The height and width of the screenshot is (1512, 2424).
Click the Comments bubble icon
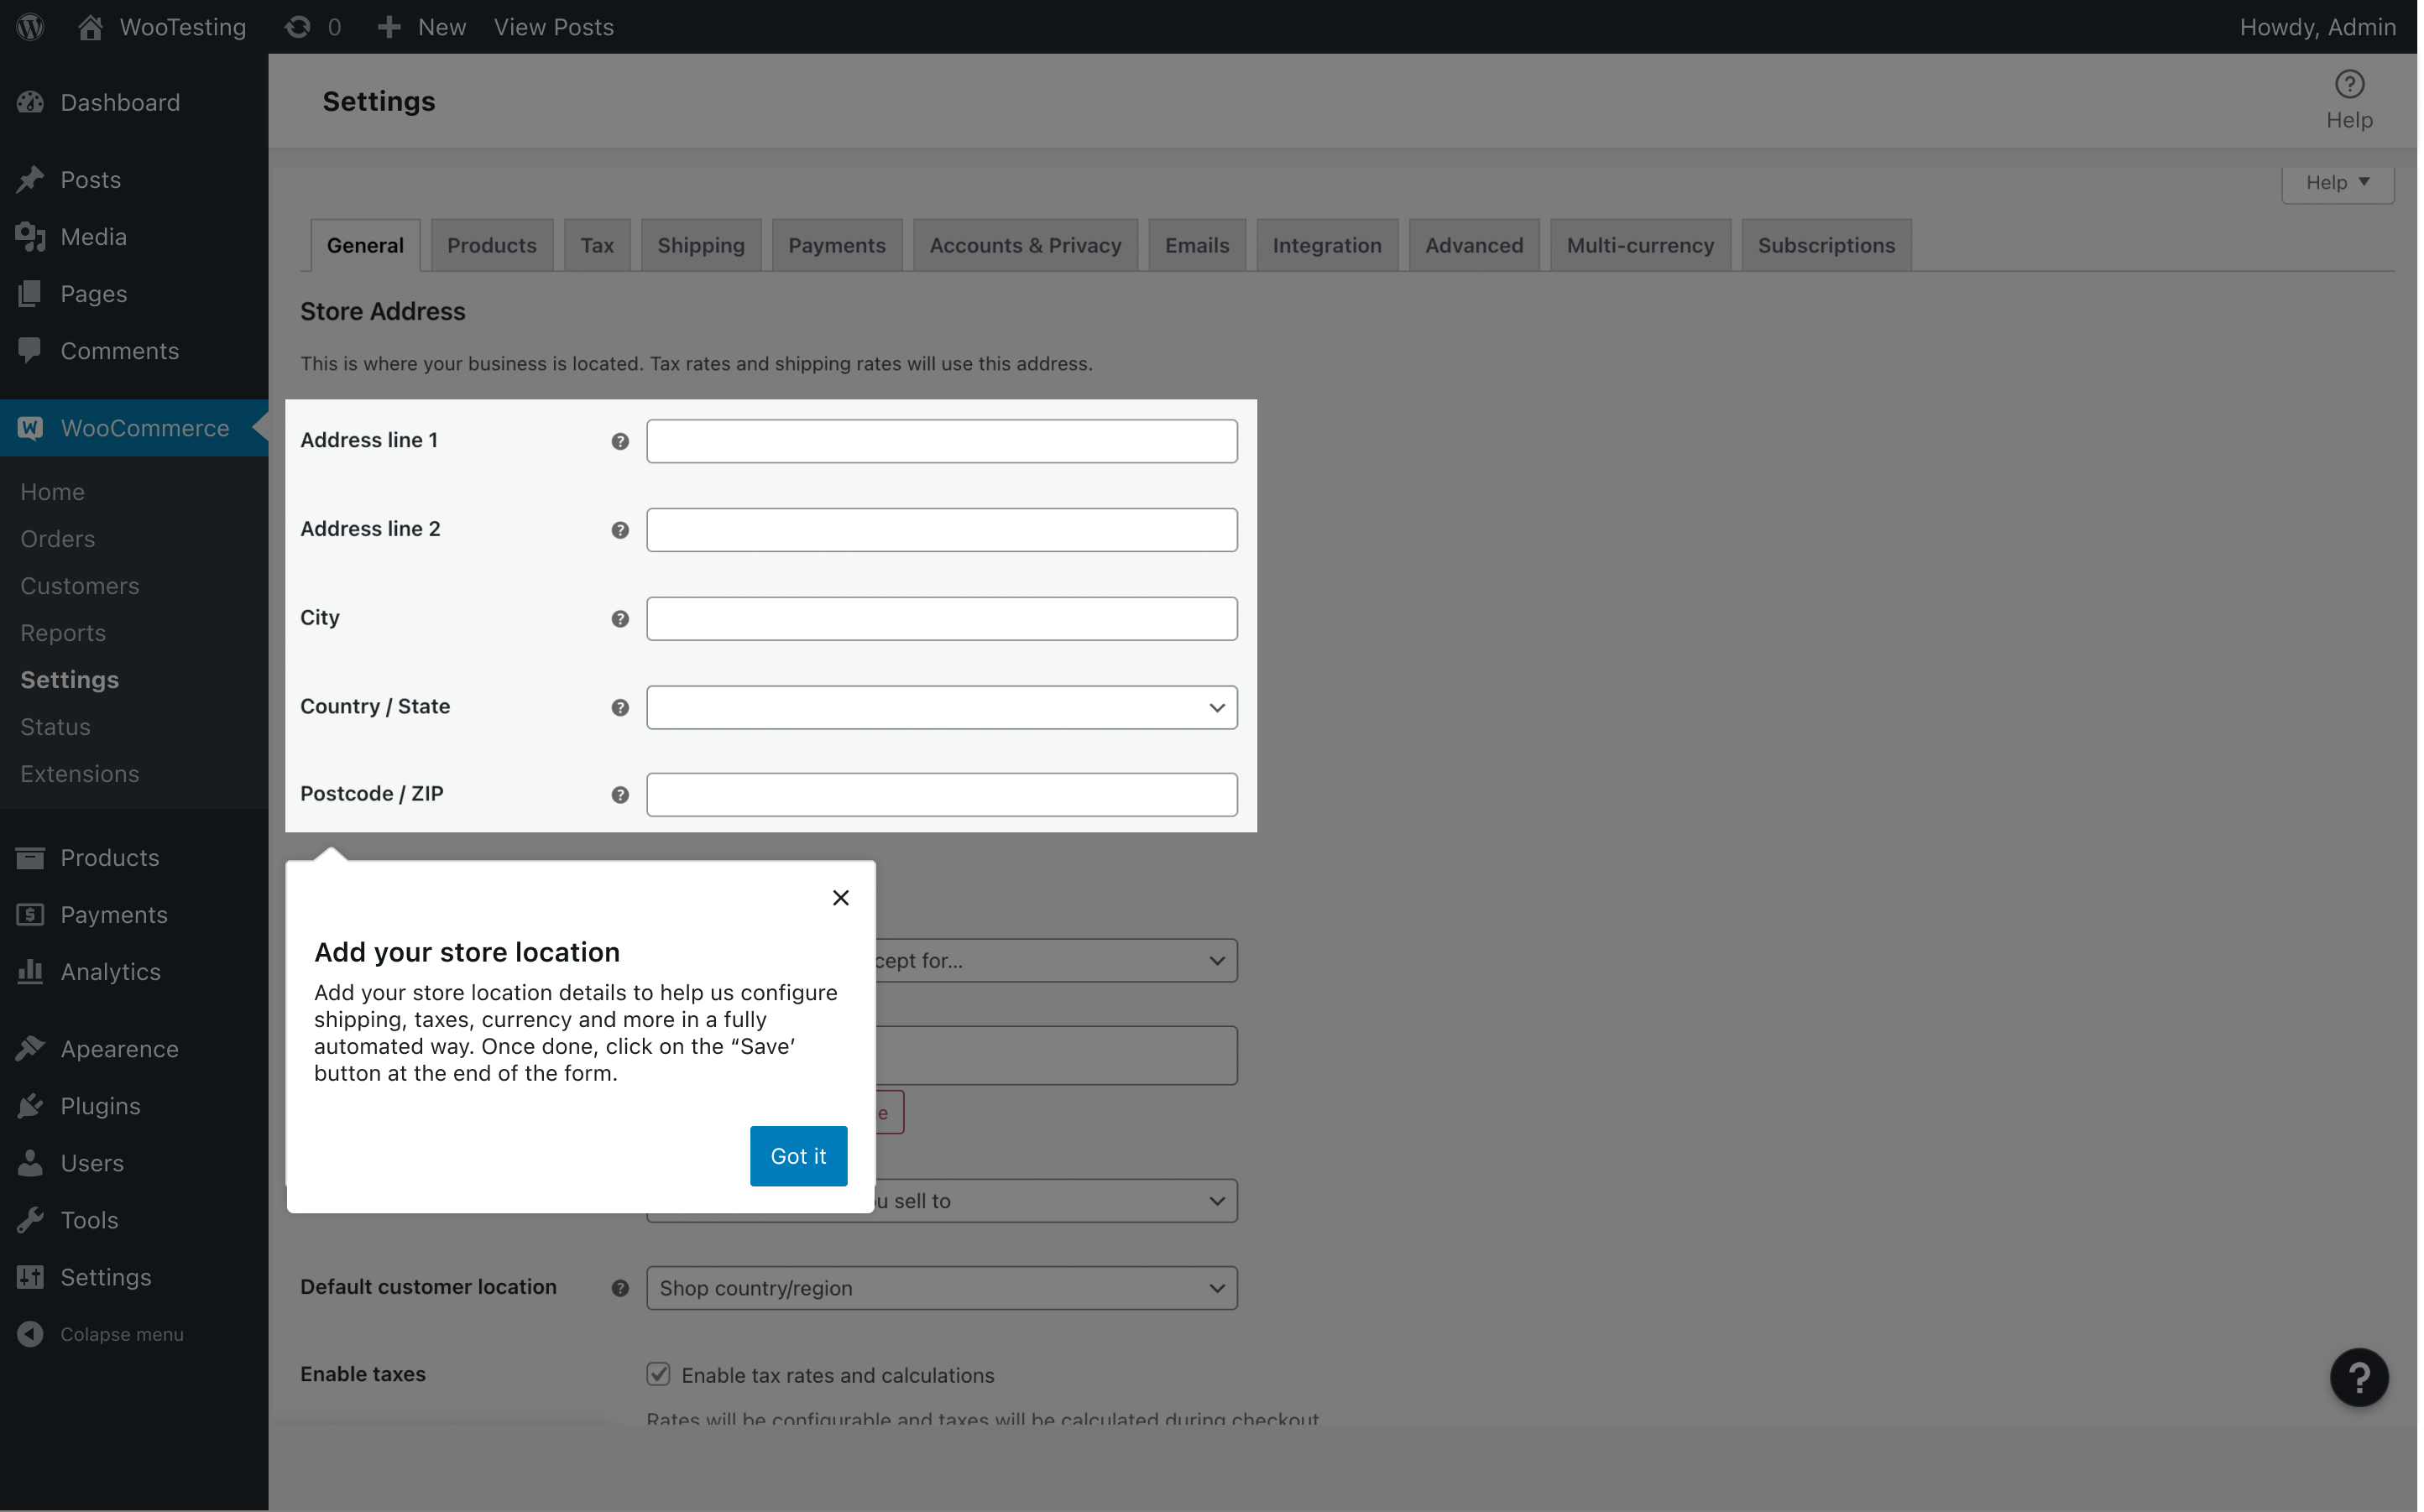click(x=29, y=350)
